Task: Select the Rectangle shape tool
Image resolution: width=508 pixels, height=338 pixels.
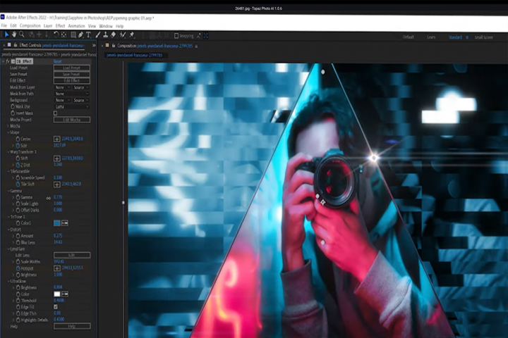Action: [73, 35]
